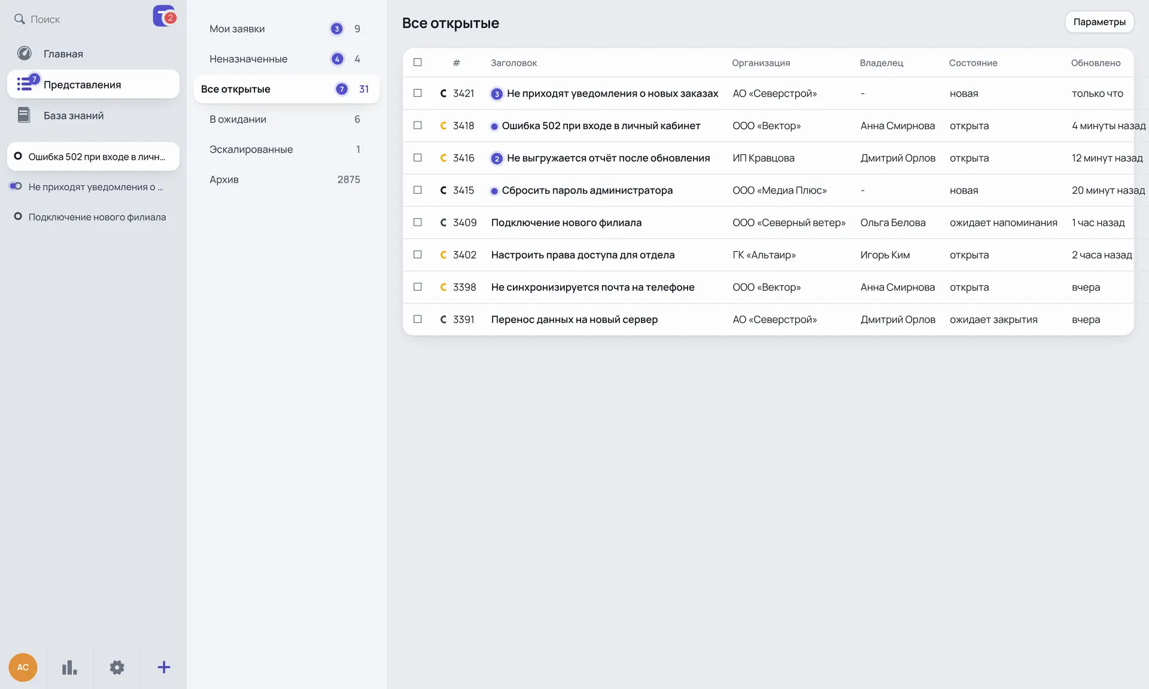Click orange state icon of ticket 3402
This screenshot has height=689, width=1149.
(x=443, y=255)
